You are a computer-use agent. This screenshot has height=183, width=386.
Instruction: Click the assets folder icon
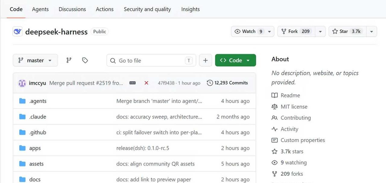(x=22, y=164)
